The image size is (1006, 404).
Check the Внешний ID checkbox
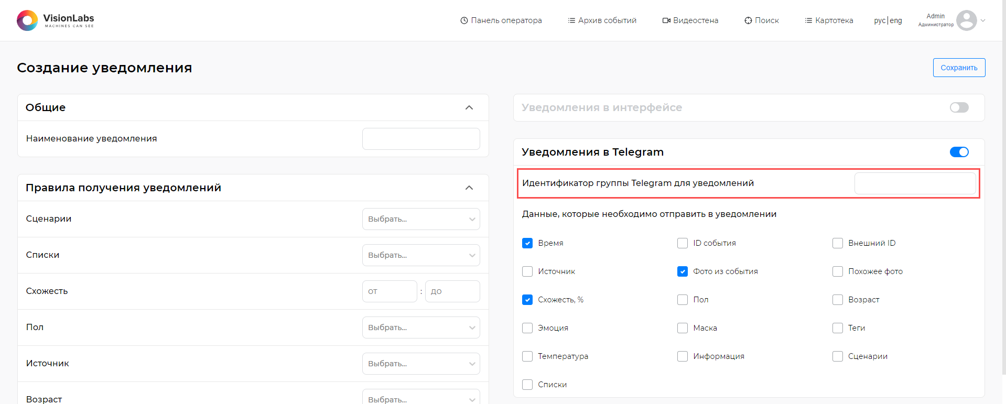pos(838,243)
